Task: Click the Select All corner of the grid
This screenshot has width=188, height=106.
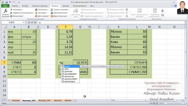Action: [x=4, y=27]
